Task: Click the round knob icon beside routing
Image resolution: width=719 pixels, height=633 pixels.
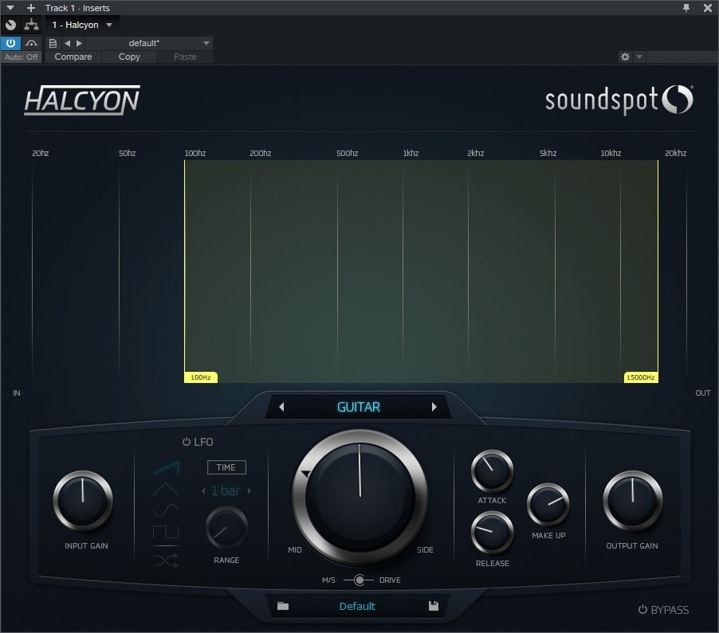Action: [x=10, y=25]
